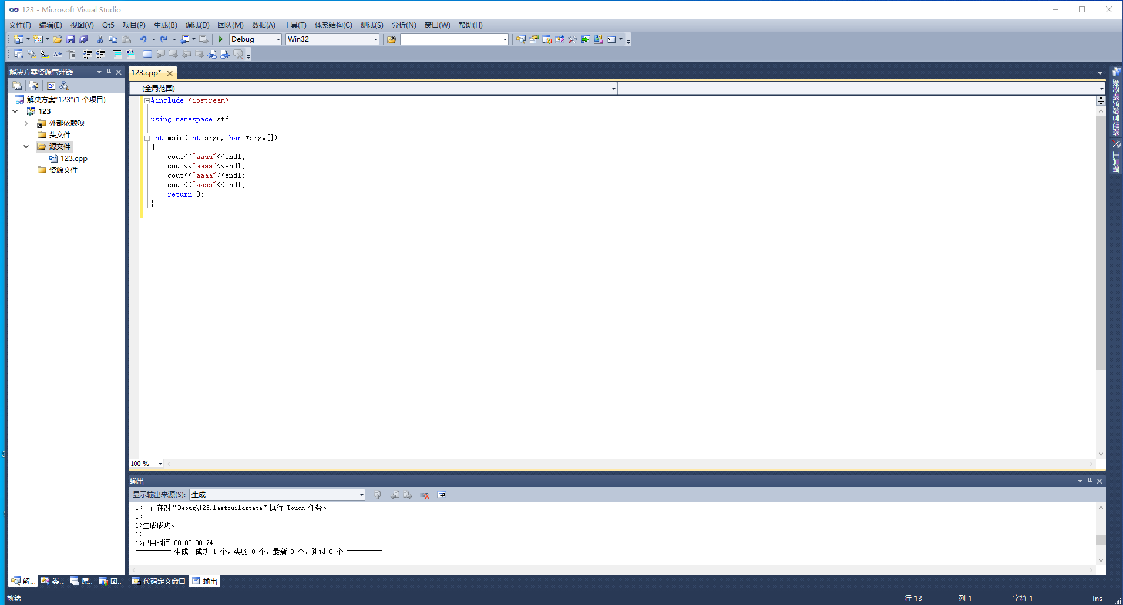1123x605 pixels.
Task: Open Extension Manager toolbar icon
Action: (x=599, y=39)
